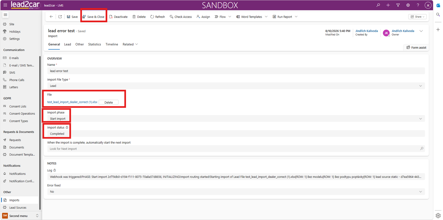Click Save & Close button

click(94, 17)
